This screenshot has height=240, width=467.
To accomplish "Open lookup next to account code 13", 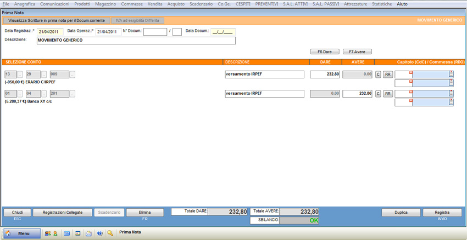I will [20, 75].
